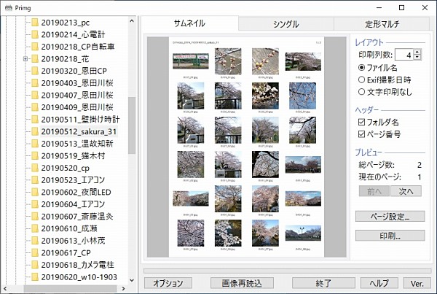Image resolution: width=437 pixels, height=294 pixels.
Task: Click the folder icon beside 20190218_花
Action: pyautogui.click(x=35, y=59)
